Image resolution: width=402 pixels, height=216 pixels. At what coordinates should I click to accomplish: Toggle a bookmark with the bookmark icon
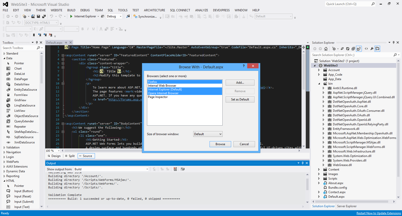pyautogui.click(x=34, y=35)
